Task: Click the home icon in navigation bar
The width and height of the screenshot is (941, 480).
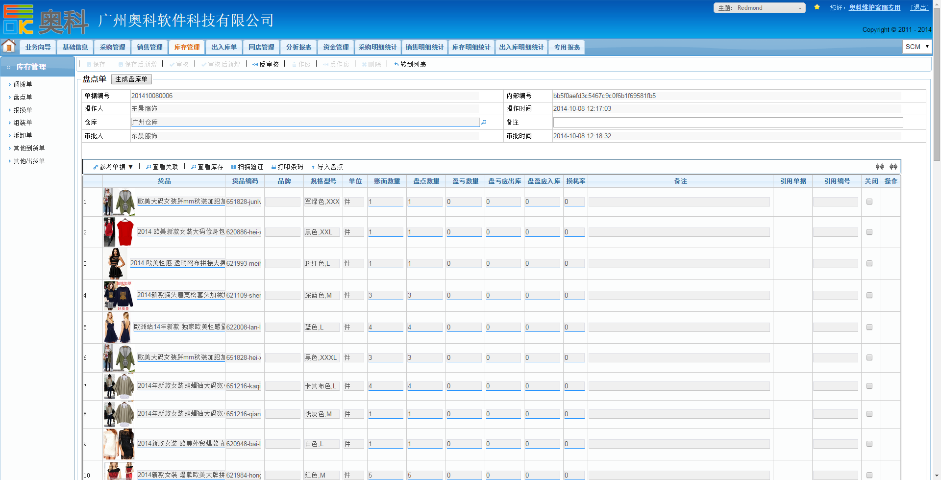Action: 9,47
